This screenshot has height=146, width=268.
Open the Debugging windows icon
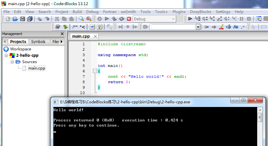258,19
